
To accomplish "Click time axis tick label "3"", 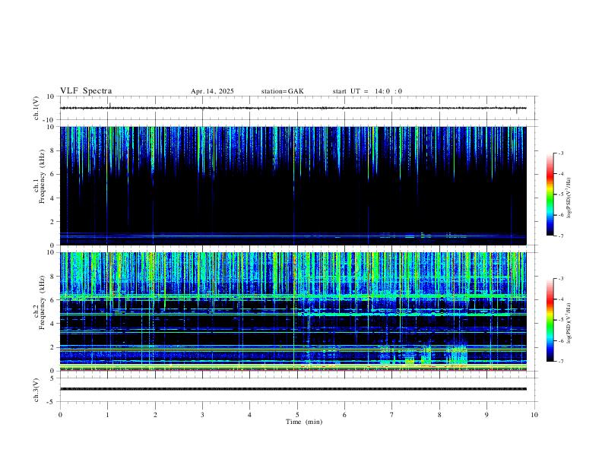I will 202,415.
